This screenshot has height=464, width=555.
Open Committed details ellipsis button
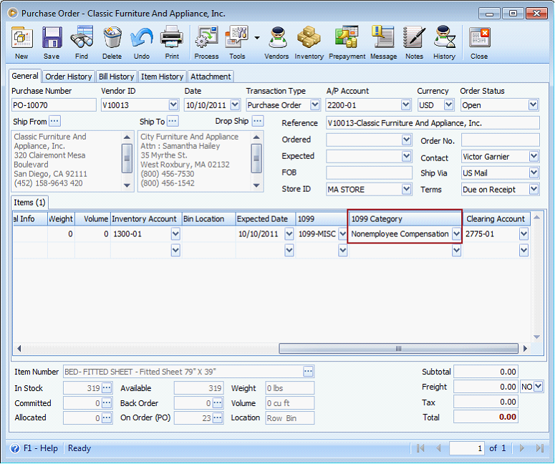[107, 402]
